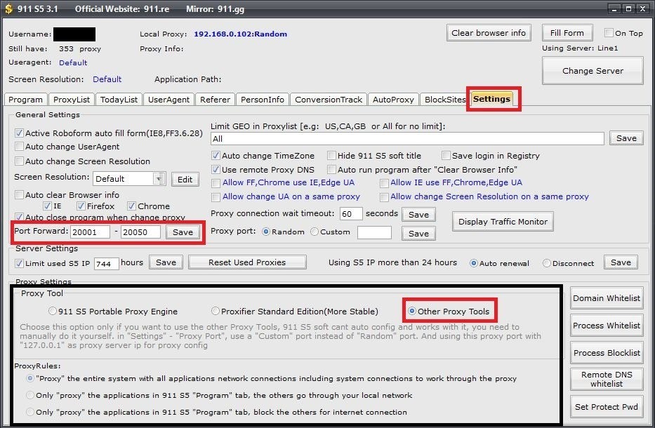Image resolution: width=655 pixels, height=428 pixels.
Task: Toggle Auto close program when change proxy
Action: 19,217
